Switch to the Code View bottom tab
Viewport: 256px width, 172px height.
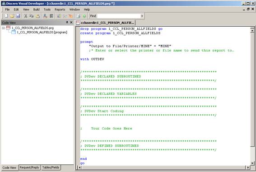tap(9, 167)
